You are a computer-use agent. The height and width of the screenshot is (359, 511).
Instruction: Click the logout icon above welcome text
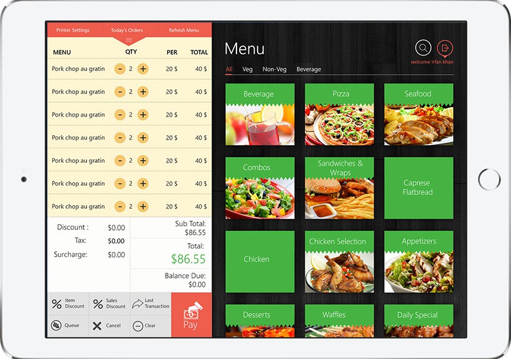(445, 48)
